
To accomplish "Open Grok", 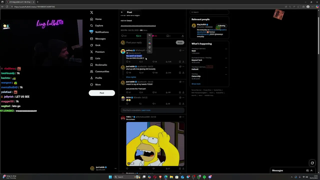I will tap(95, 45).
